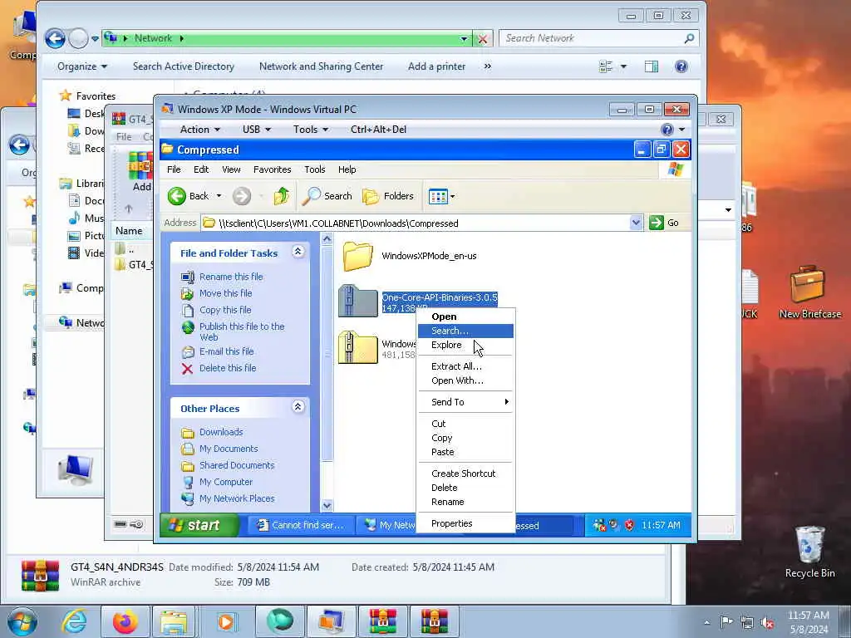Open Action menu in Virtual PC

pyautogui.click(x=199, y=129)
